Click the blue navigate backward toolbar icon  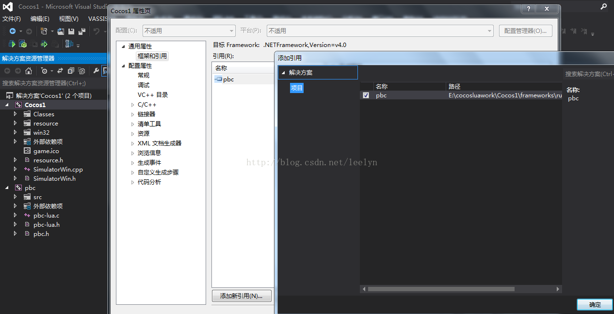click(13, 31)
